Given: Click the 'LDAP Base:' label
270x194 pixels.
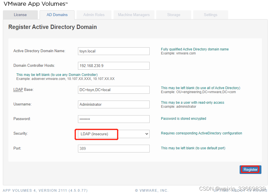Looking at the screenshot, I should pos(24,90).
